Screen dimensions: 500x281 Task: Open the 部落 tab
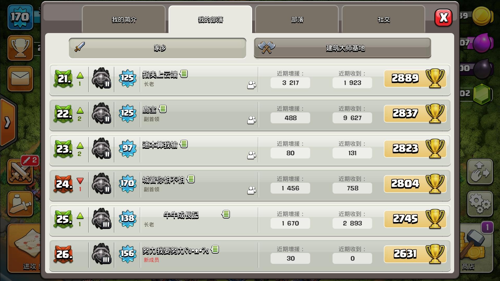[x=297, y=20]
